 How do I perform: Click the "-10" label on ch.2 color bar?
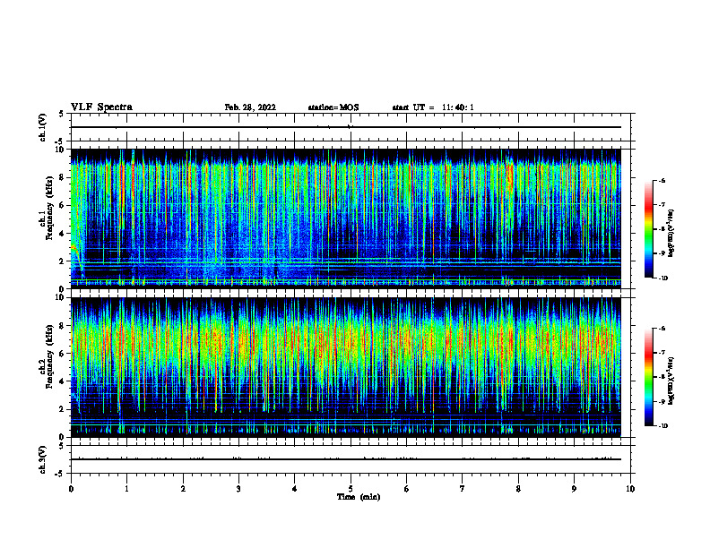click(662, 426)
